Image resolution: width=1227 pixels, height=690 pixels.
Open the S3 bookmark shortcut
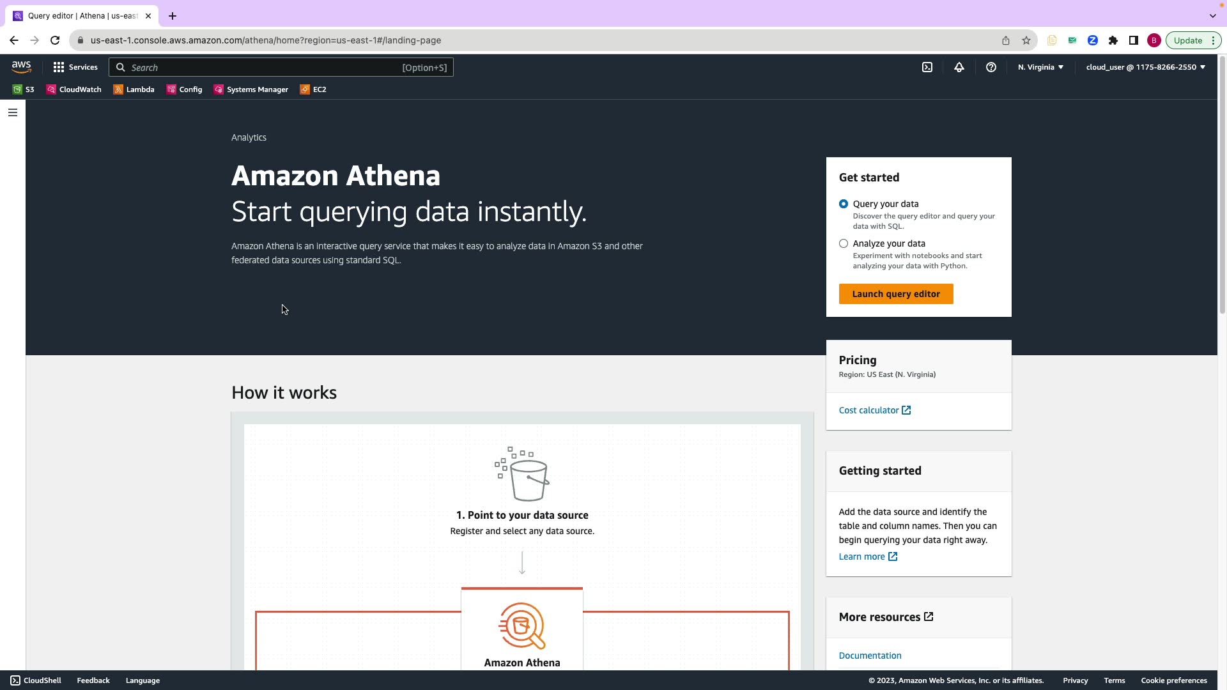tap(24, 89)
